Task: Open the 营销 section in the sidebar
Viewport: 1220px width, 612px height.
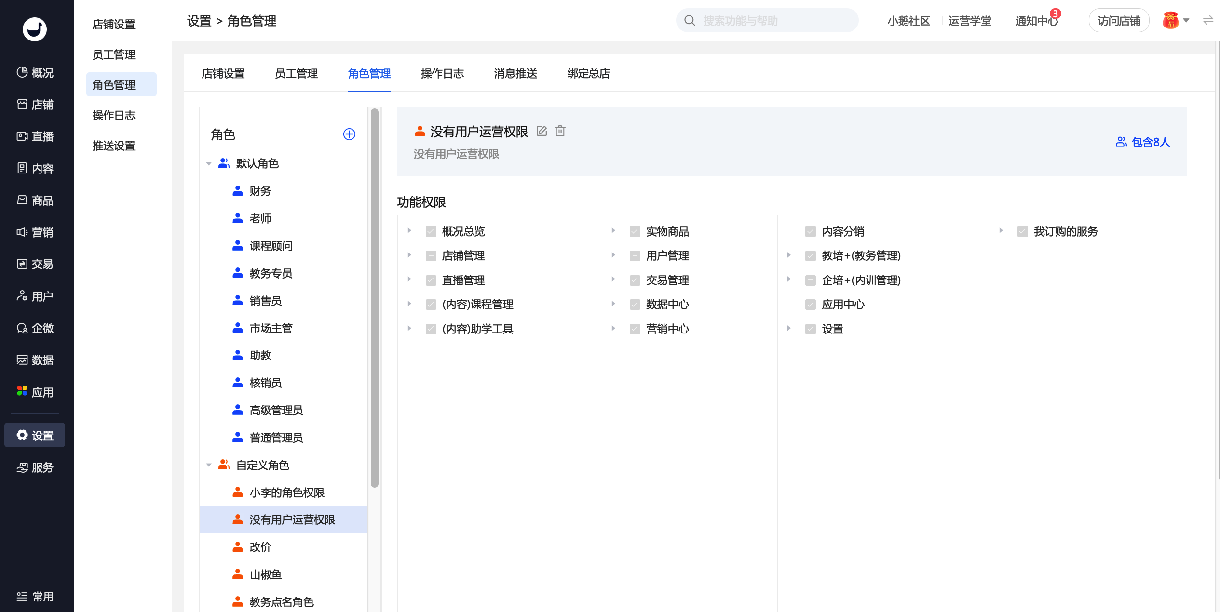Action: (x=35, y=232)
